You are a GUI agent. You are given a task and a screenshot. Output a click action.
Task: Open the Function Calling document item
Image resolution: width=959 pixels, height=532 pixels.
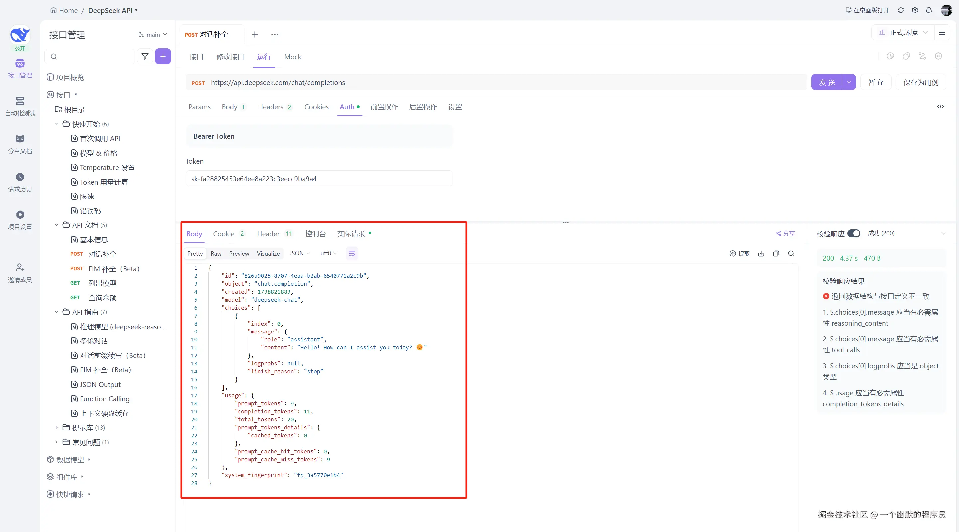pyautogui.click(x=104, y=399)
